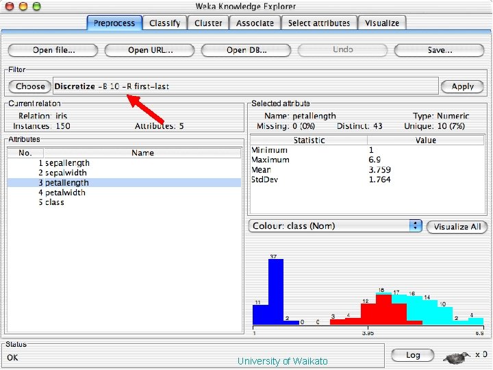Click the Maximum value 6.9
The height and width of the screenshot is (370, 493).
375,160
